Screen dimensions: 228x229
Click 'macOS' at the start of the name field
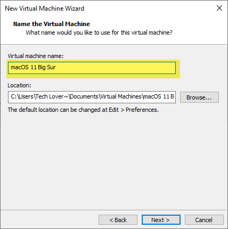click(20, 68)
